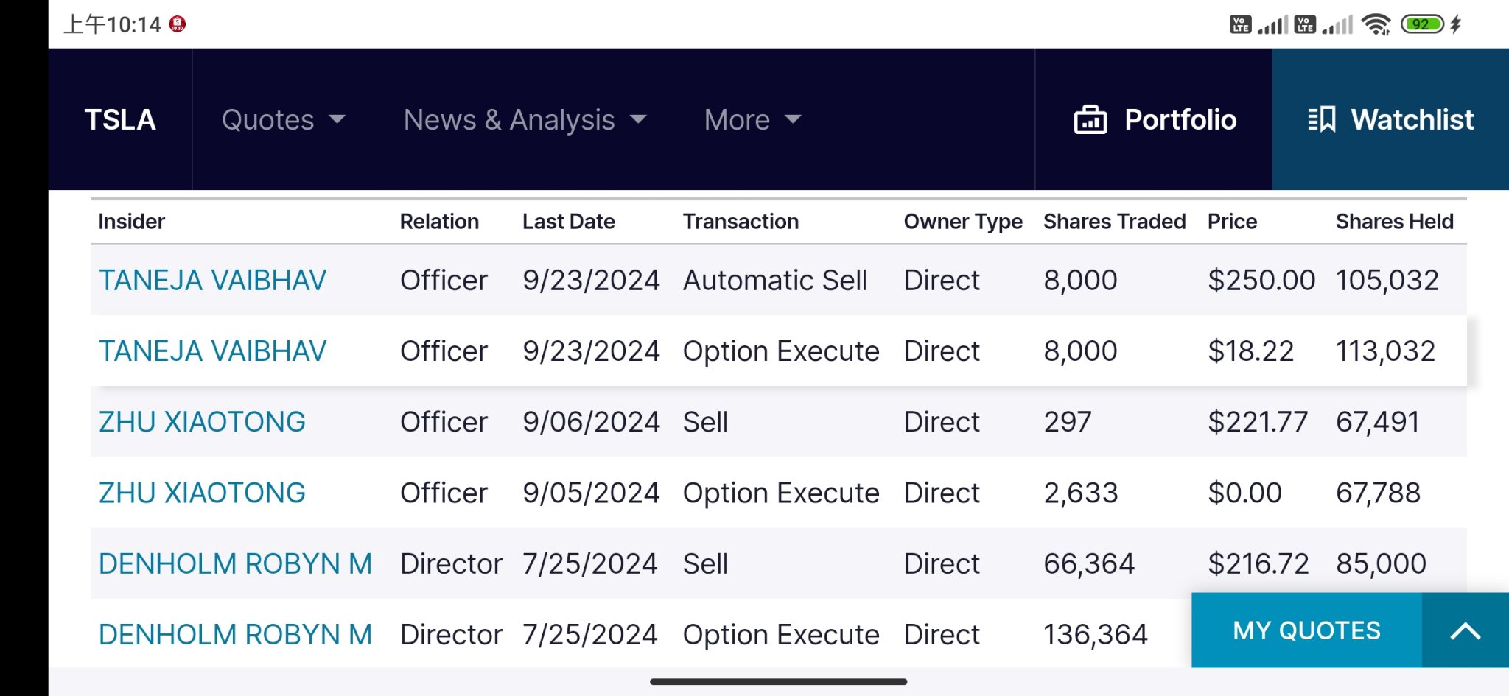Select the $216.72 price cell
The width and height of the screenshot is (1509, 696).
coord(1258,563)
